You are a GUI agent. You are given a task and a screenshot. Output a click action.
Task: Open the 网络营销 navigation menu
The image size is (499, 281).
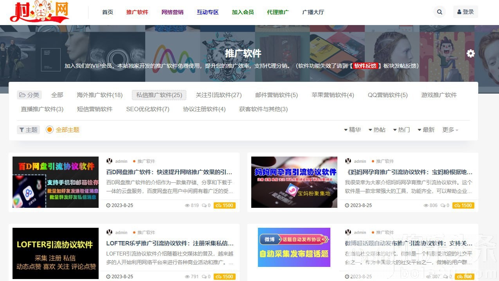point(172,12)
